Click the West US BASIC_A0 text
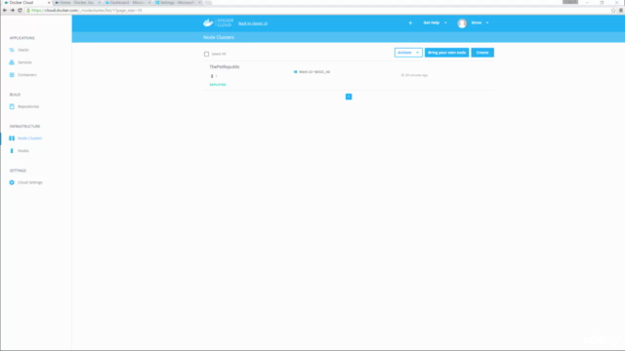Viewport: 625px width, 351px height. [x=314, y=72]
